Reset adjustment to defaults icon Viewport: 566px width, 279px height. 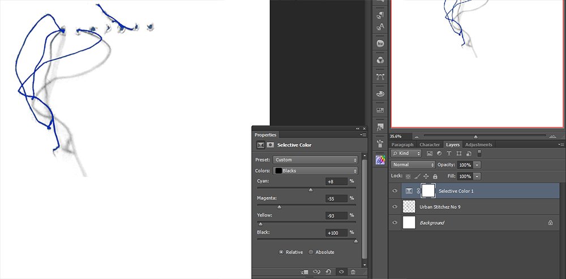pos(328,272)
